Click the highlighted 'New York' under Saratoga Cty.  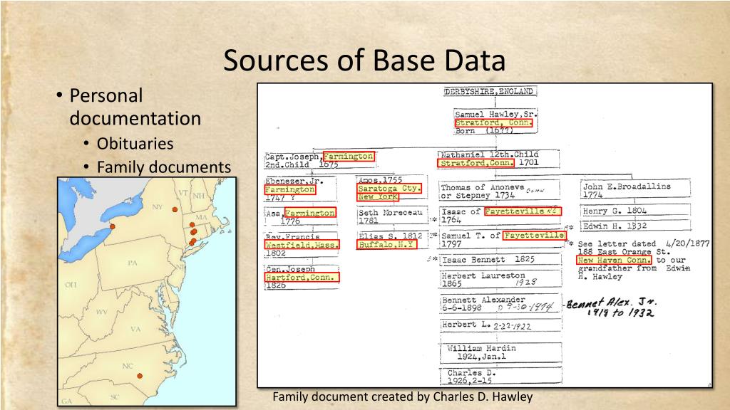coord(378,196)
